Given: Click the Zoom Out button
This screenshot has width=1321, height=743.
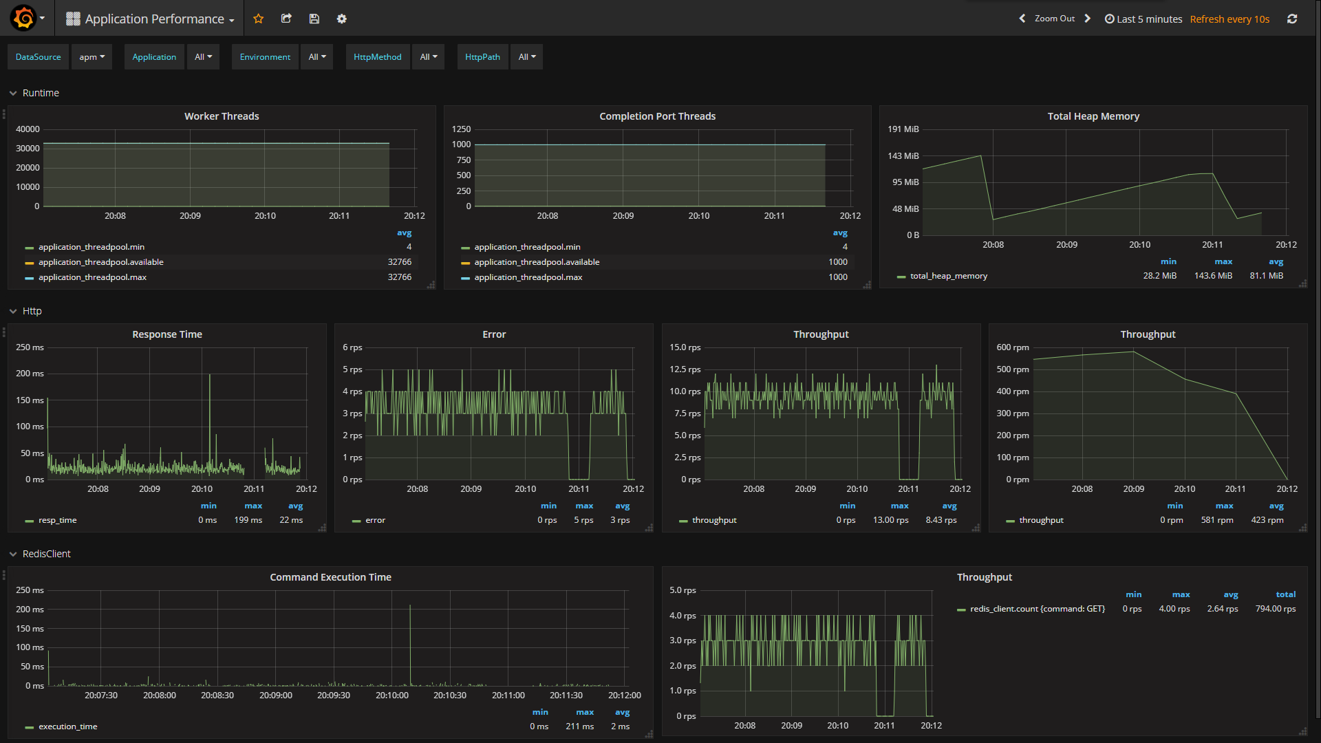Looking at the screenshot, I should coord(1055,19).
